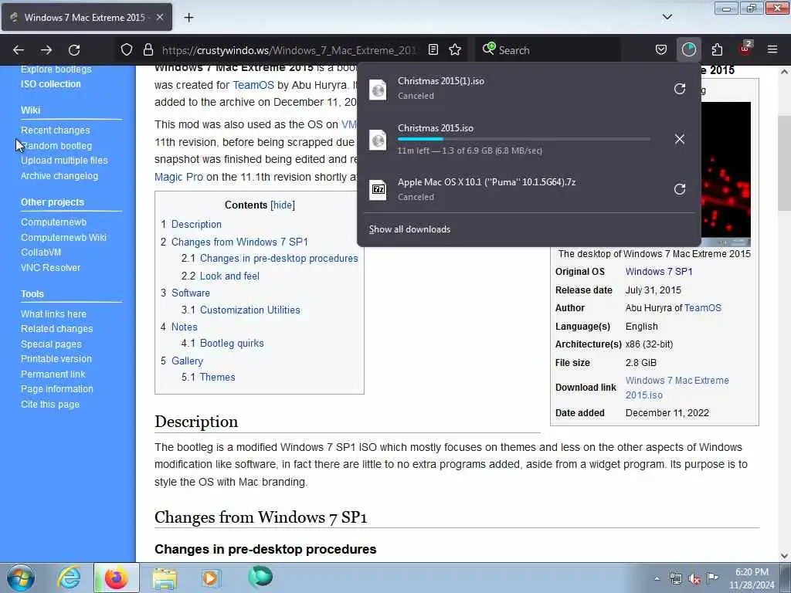Expand the list all tabs chevron
The height and width of the screenshot is (593, 791).
click(667, 17)
